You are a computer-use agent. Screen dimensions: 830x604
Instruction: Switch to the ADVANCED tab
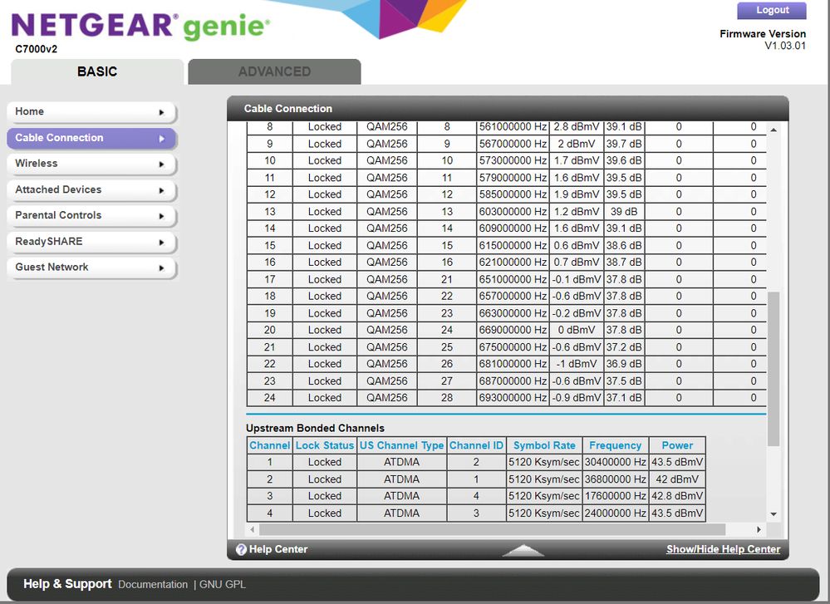(x=274, y=71)
